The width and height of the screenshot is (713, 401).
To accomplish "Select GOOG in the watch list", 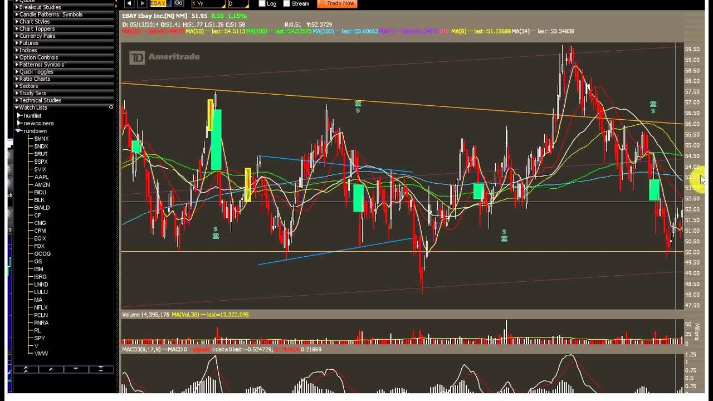I will point(42,254).
